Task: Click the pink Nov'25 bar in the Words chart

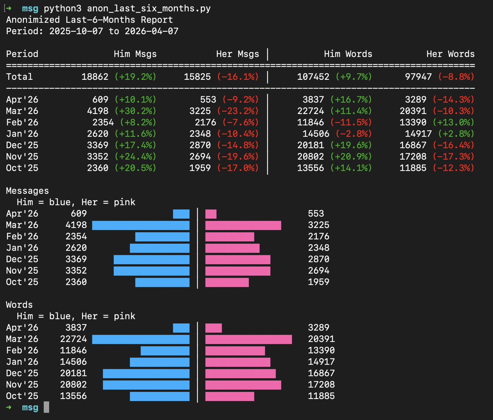Action: (x=243, y=385)
